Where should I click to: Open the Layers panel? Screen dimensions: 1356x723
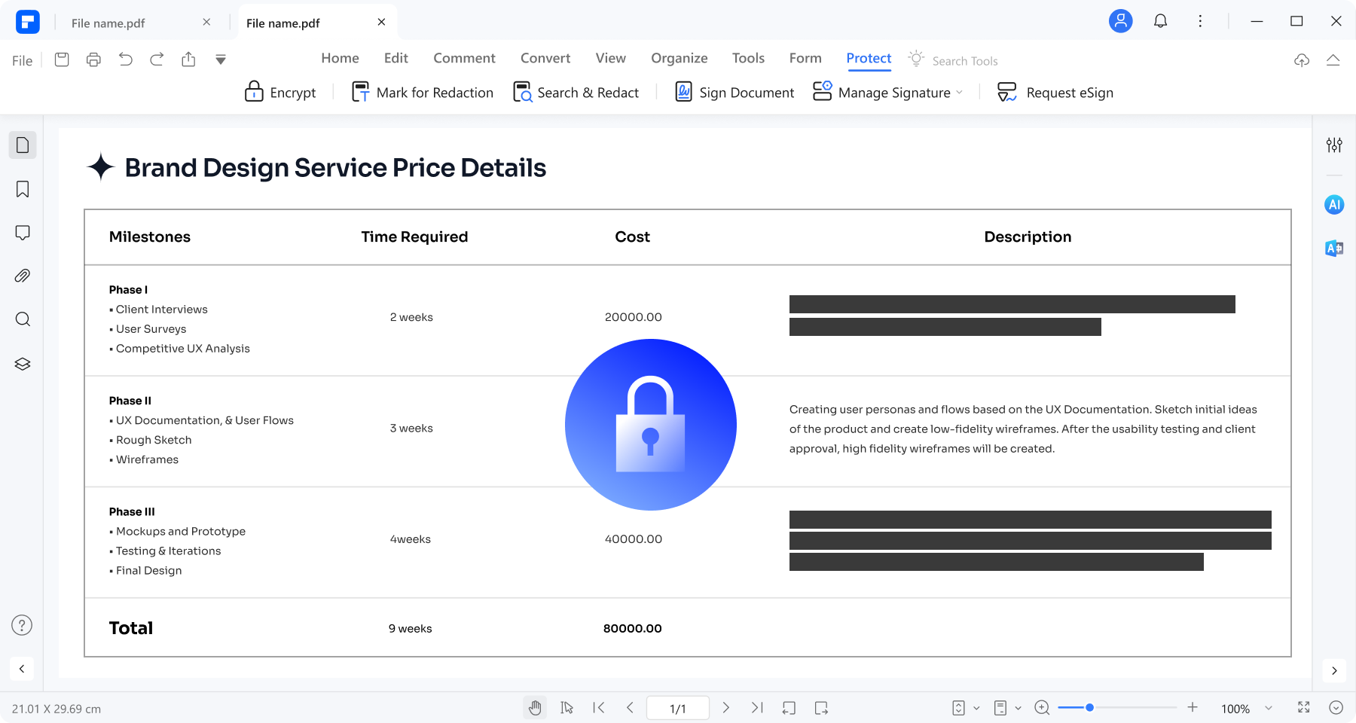pos(23,364)
